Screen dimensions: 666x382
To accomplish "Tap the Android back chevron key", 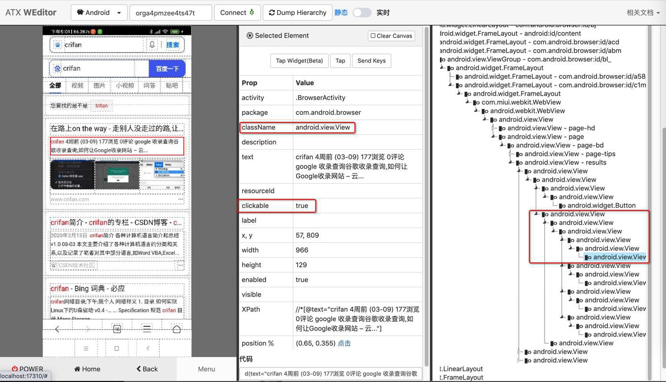I will [x=148, y=349].
